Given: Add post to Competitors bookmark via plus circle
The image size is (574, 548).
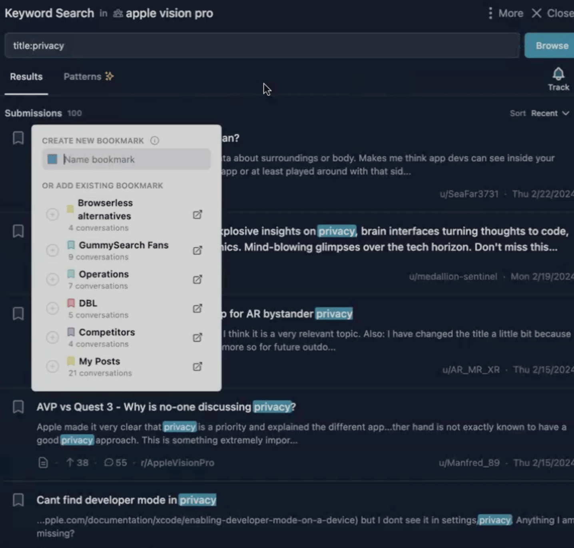Looking at the screenshot, I should tap(52, 337).
